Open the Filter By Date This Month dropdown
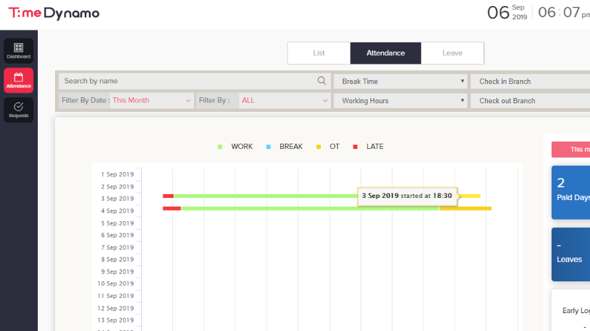Screen dimensions: 590x331 (x=151, y=101)
